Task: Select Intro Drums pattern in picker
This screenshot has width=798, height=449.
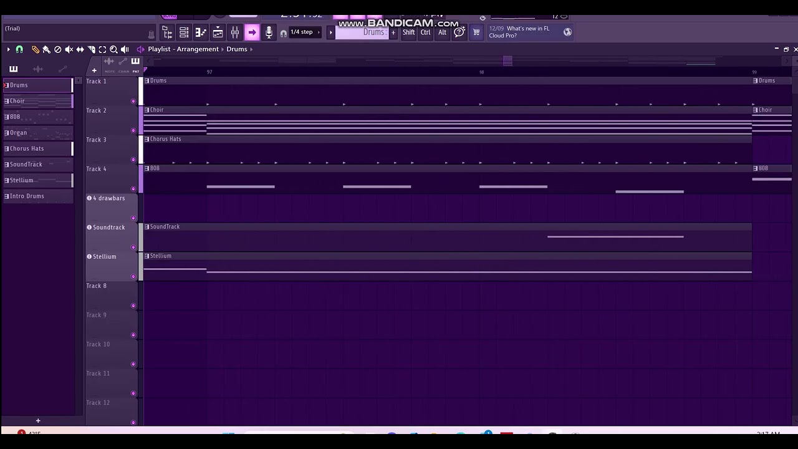Action: (38, 196)
